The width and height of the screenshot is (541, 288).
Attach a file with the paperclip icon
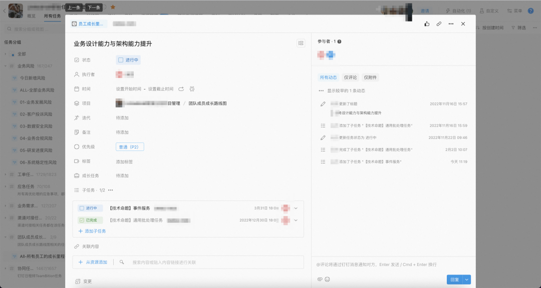tap(320, 280)
